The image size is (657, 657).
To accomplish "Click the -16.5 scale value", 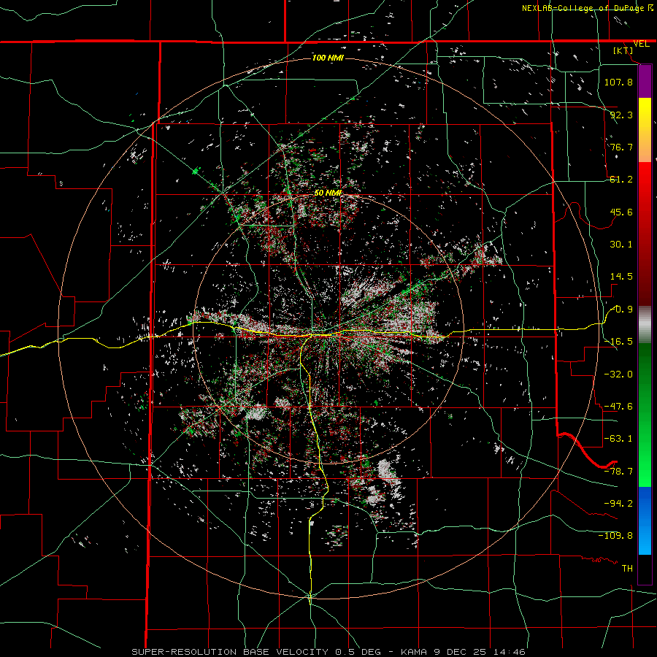I will (x=618, y=342).
